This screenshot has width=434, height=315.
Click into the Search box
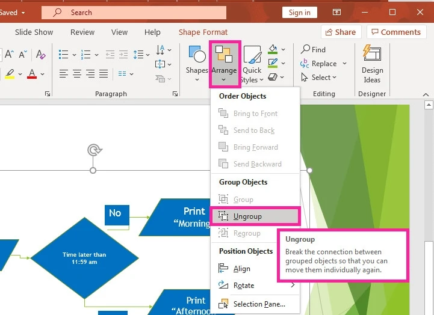coord(134,13)
